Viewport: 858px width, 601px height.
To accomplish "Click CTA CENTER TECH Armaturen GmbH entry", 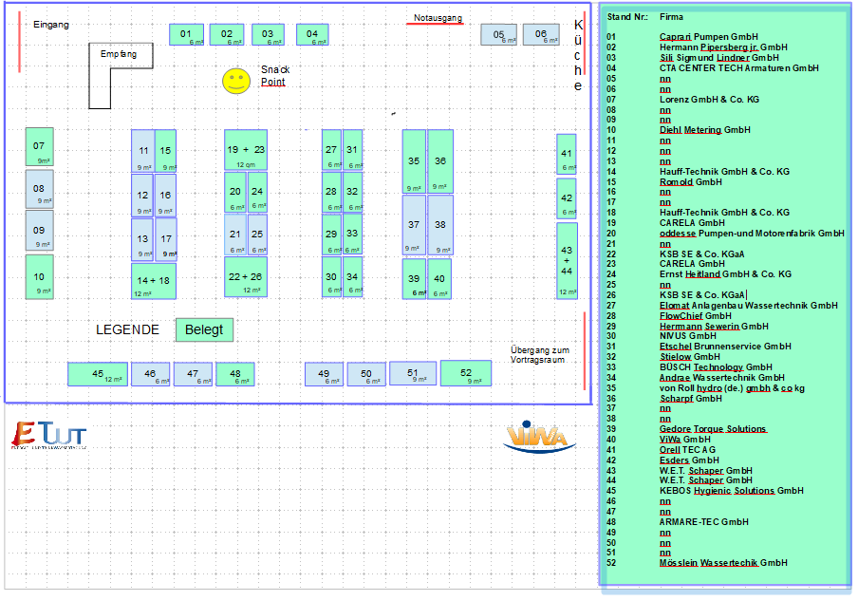I will [739, 67].
